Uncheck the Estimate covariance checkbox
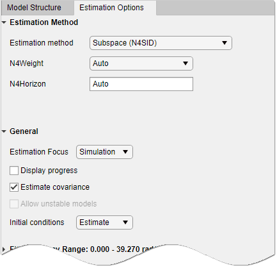 [14, 187]
